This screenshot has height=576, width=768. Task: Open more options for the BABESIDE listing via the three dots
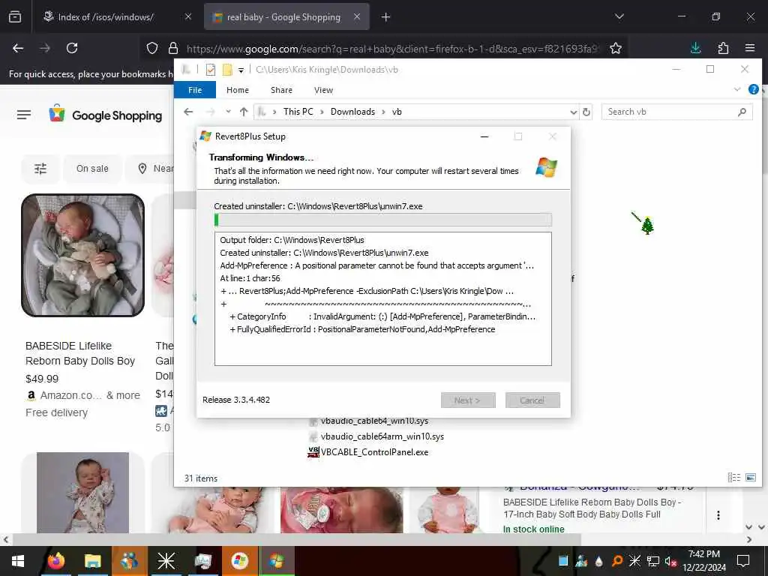point(718,515)
